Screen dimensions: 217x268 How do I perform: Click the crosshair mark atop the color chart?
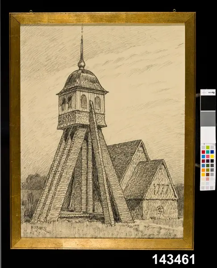pos(204,92)
